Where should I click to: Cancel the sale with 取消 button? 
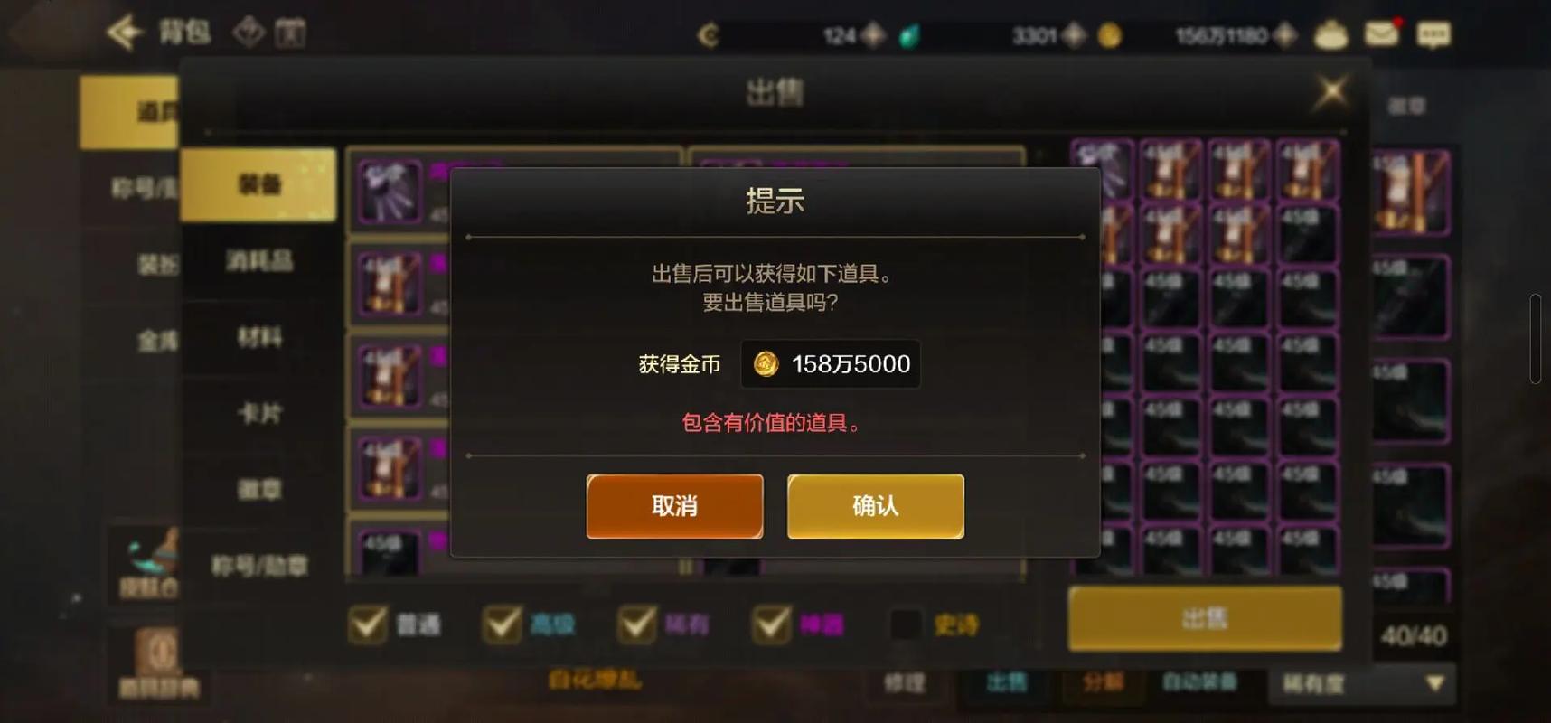(674, 506)
